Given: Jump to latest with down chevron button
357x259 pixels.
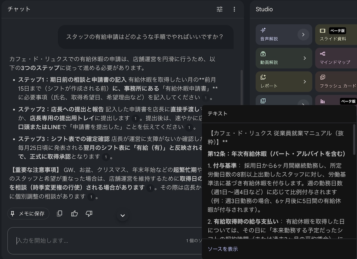Looking at the screenshot, I should [x=123, y=215].
